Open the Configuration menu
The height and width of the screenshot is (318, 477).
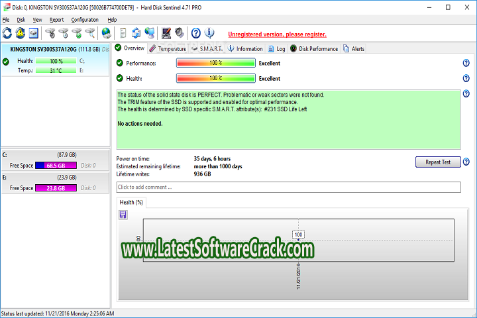85,20
